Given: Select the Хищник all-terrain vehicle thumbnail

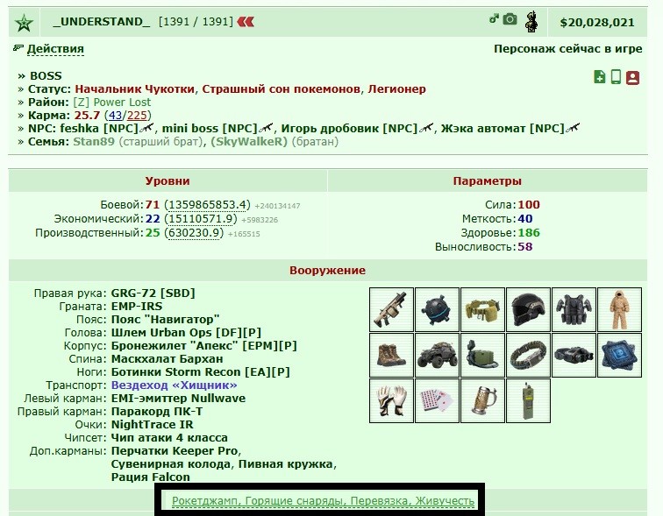Looking at the screenshot, I should 438,355.
